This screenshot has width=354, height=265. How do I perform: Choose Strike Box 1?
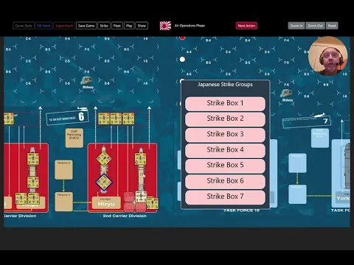click(x=225, y=103)
